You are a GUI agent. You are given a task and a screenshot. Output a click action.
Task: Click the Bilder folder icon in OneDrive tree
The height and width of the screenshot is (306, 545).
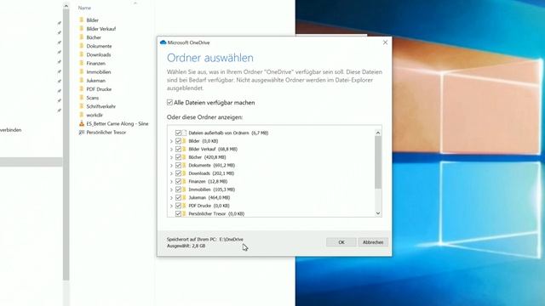click(185, 141)
